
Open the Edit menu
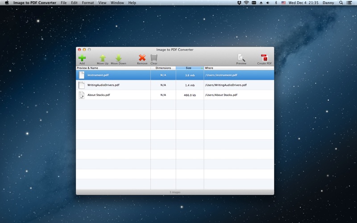point(74,3)
